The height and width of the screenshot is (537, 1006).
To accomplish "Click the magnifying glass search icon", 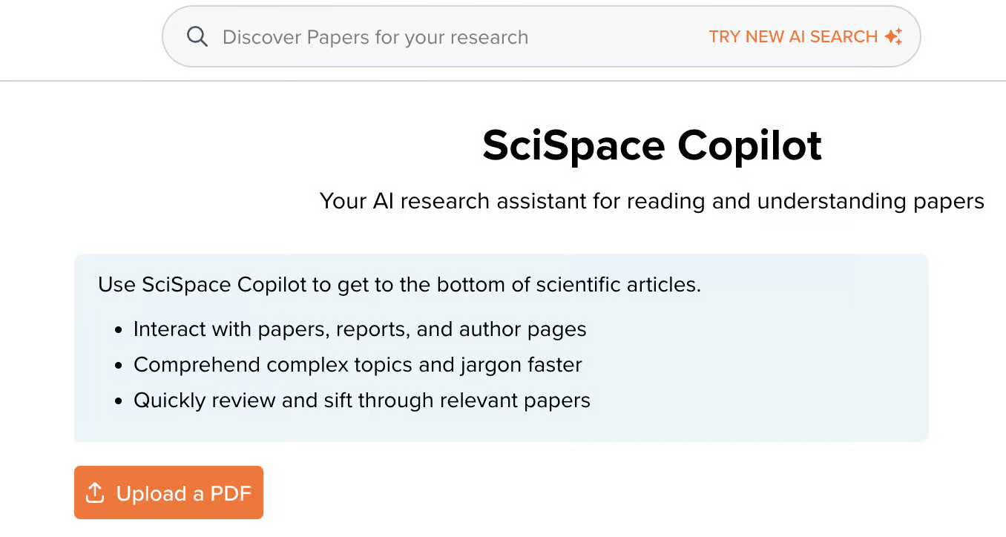I will pos(197,36).
